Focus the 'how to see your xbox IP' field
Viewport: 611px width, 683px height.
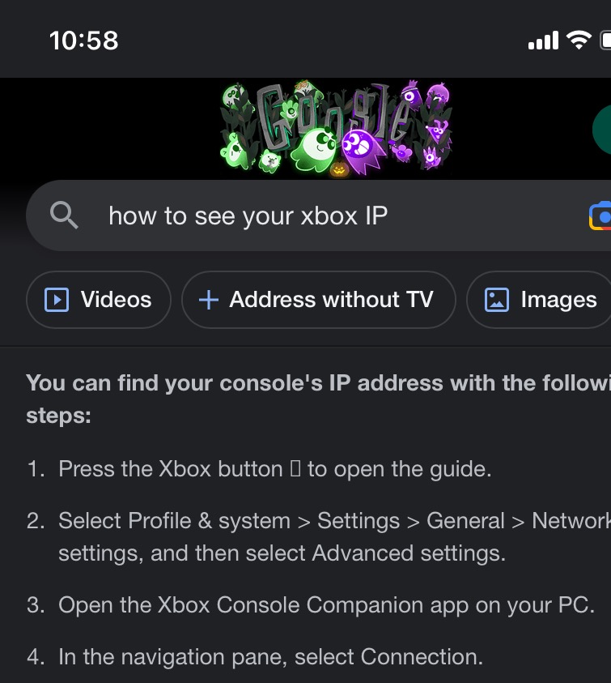point(319,216)
